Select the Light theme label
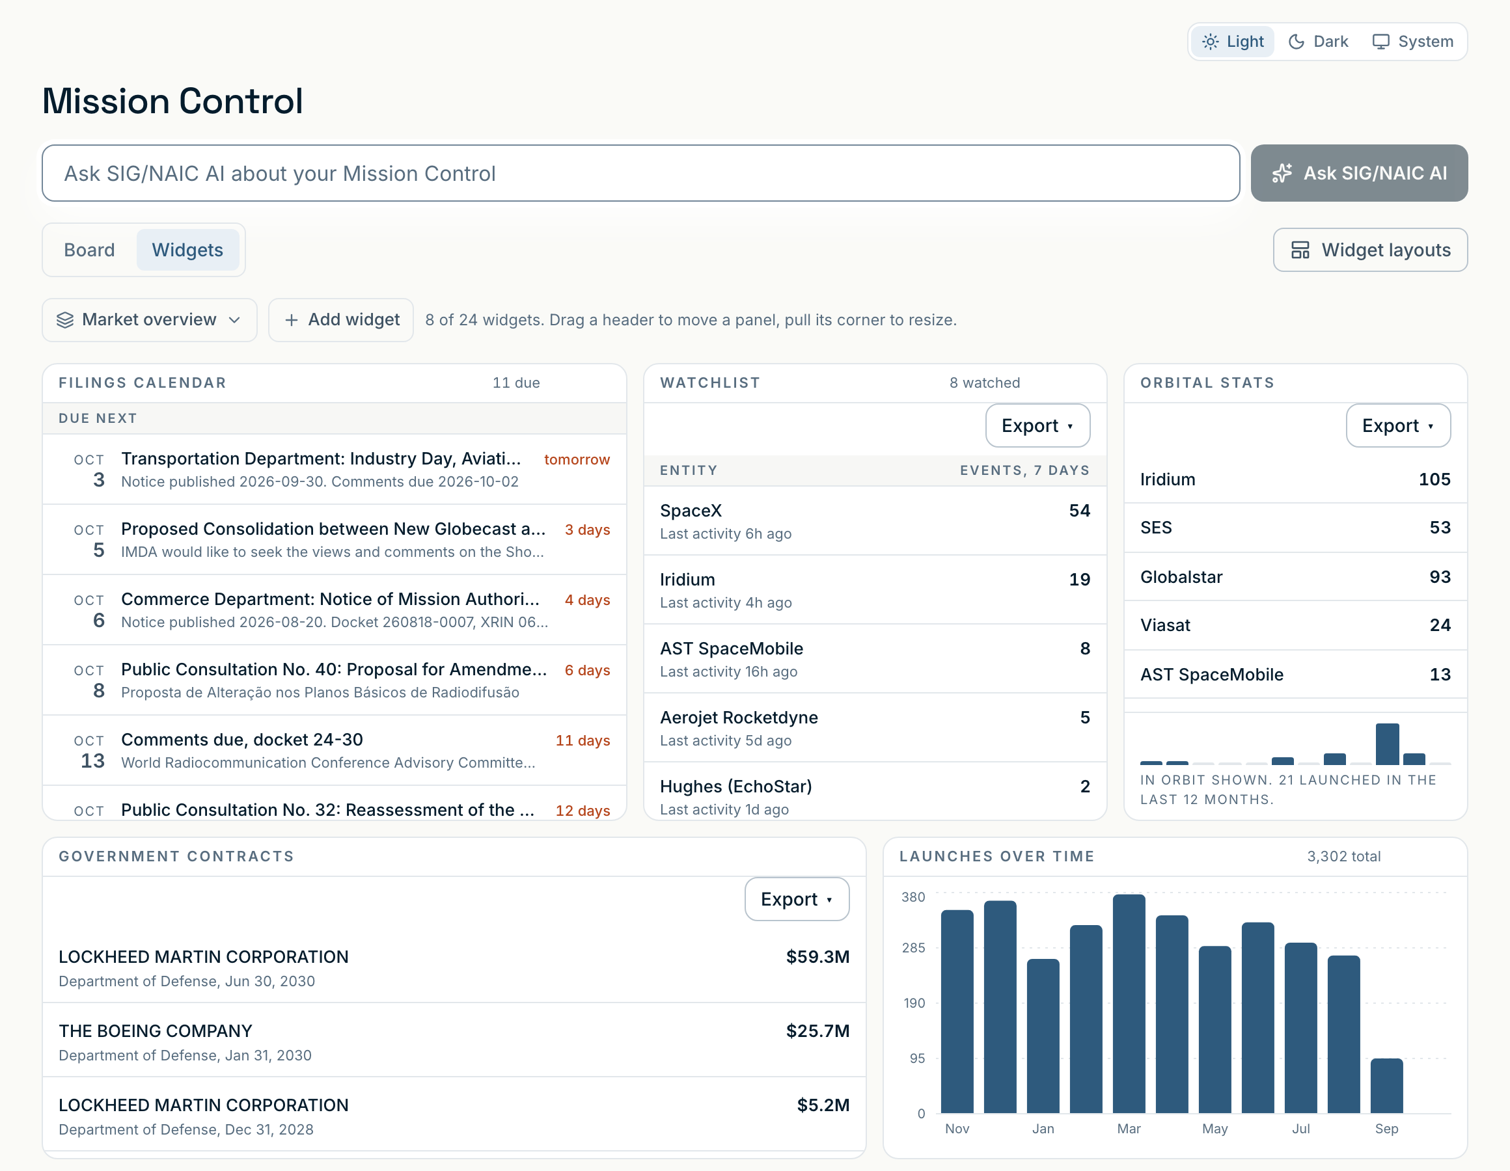Image resolution: width=1510 pixels, height=1171 pixels. tap(1245, 42)
